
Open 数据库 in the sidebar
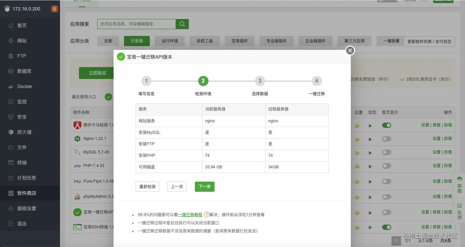click(x=30, y=71)
